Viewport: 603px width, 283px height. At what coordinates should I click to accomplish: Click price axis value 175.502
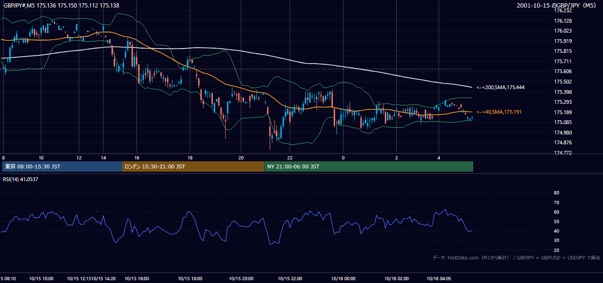pyautogui.click(x=563, y=82)
